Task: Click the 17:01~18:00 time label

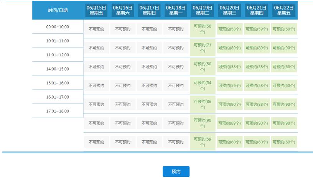Action: coord(58,111)
